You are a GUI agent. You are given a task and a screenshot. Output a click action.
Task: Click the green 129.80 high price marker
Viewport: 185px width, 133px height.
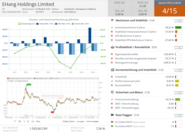click(29, 85)
